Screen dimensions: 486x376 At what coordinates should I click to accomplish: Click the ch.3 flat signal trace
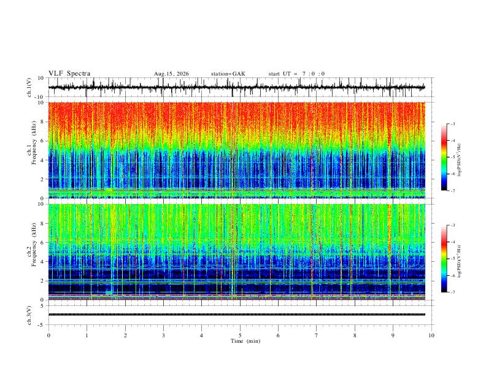(237, 315)
